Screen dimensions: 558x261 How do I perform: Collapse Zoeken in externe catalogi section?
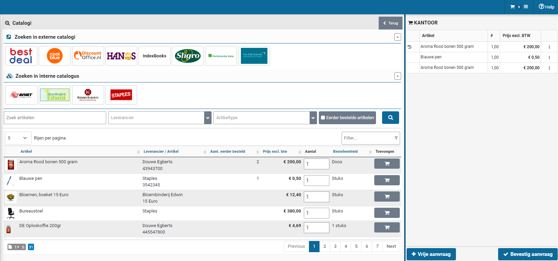point(397,37)
